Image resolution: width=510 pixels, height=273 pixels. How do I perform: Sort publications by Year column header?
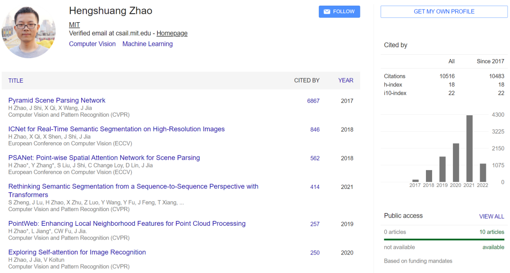pyautogui.click(x=346, y=81)
